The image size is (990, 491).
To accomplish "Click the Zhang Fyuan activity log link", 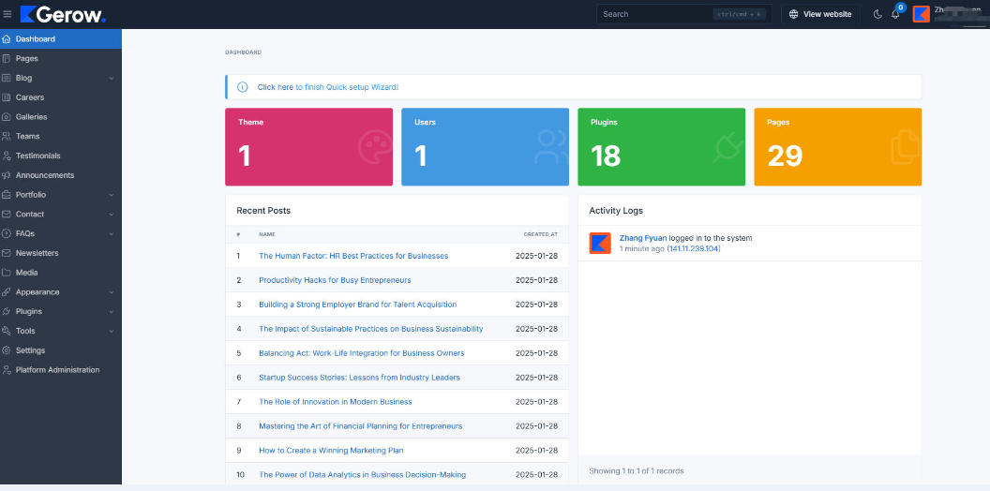I will tap(643, 238).
